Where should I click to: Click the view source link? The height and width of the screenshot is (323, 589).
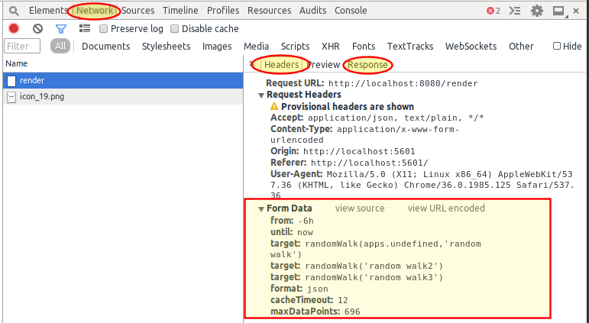[360, 208]
